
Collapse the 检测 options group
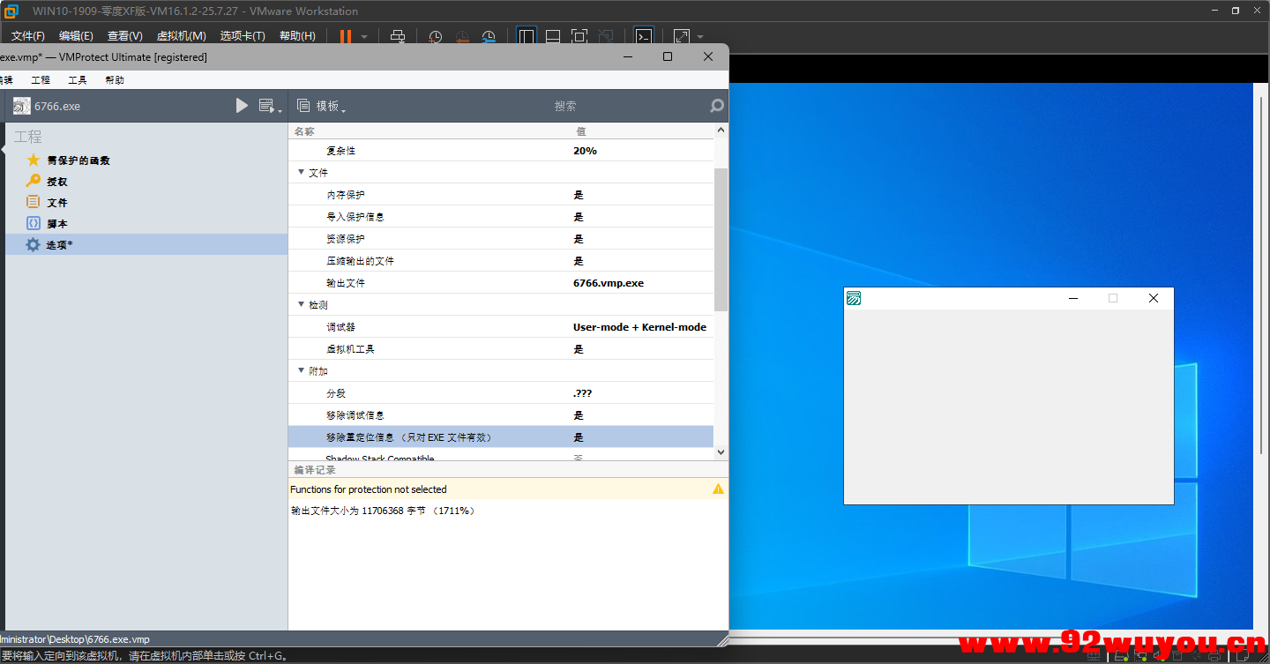[x=302, y=304]
